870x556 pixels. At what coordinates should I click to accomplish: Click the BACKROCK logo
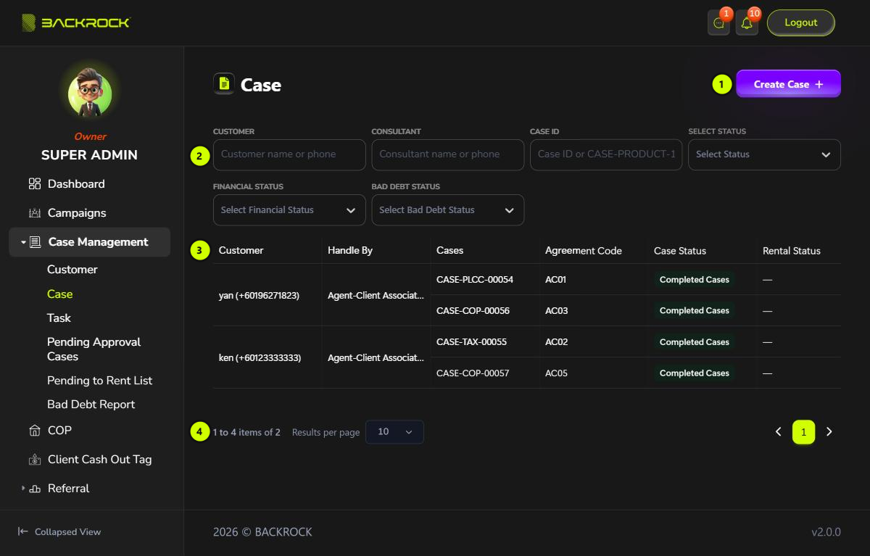click(x=75, y=22)
